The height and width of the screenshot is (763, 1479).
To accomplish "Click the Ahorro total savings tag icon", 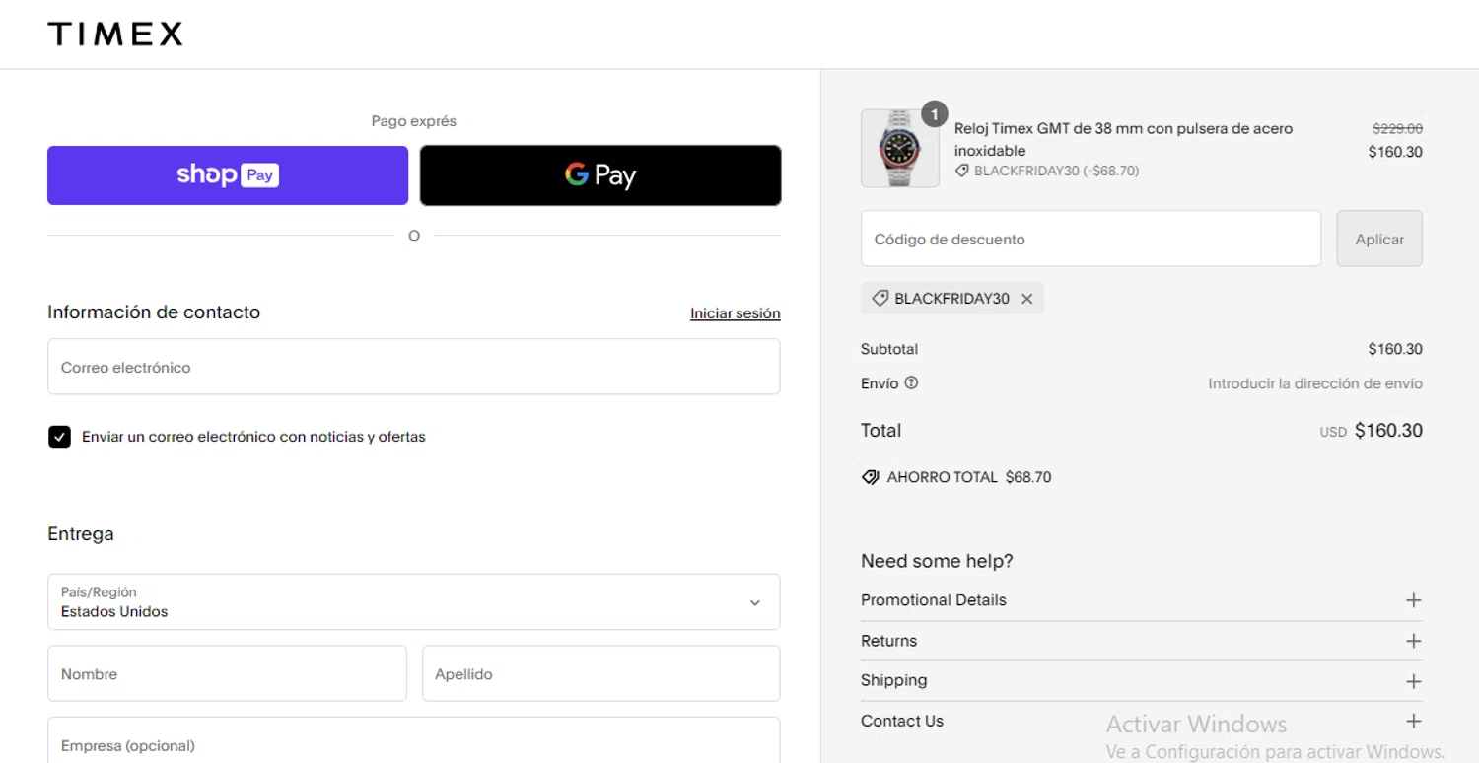I will coord(871,477).
